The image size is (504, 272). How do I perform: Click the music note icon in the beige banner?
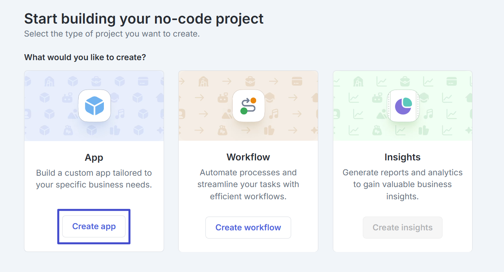pyautogui.click(x=274, y=114)
